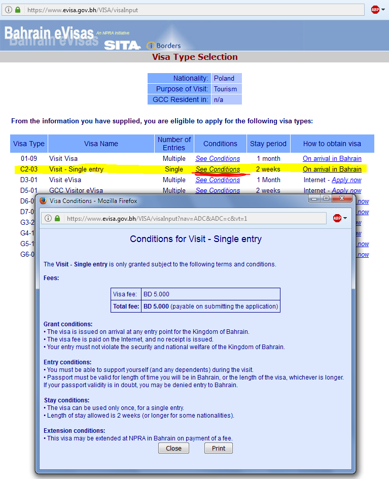The image size is (389, 479).
Task: Select the How to obtain visa header
Action: click(332, 144)
